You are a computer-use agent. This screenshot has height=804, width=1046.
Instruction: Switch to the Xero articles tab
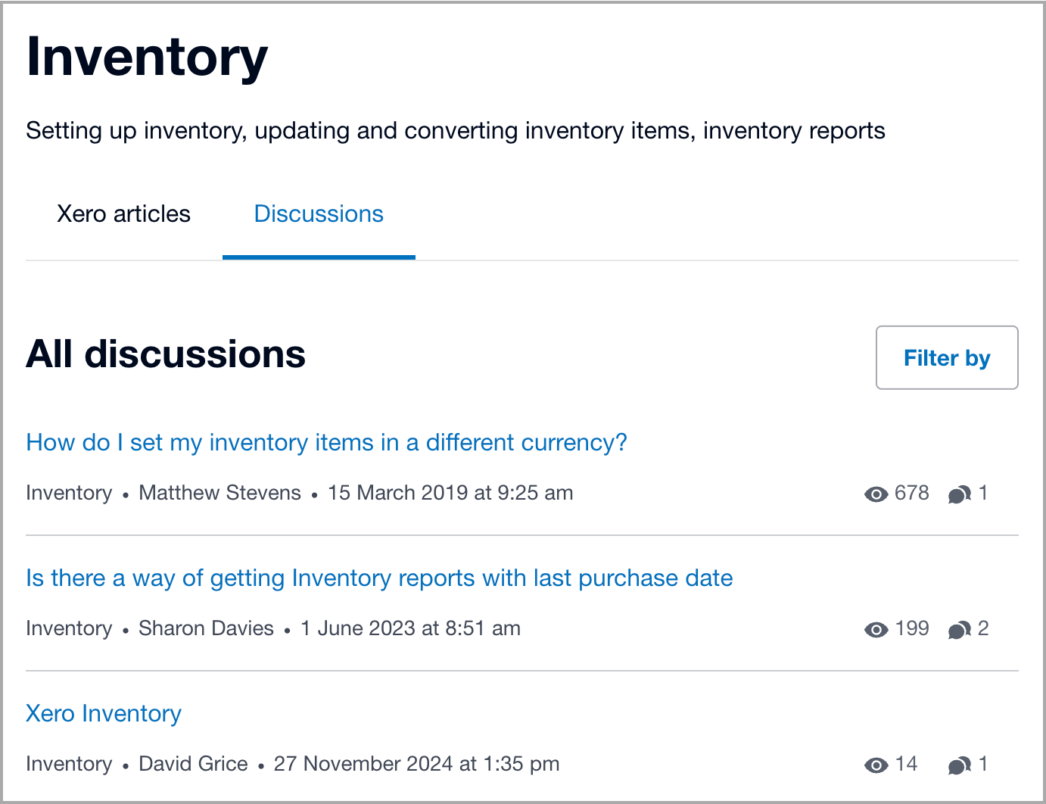click(x=123, y=214)
